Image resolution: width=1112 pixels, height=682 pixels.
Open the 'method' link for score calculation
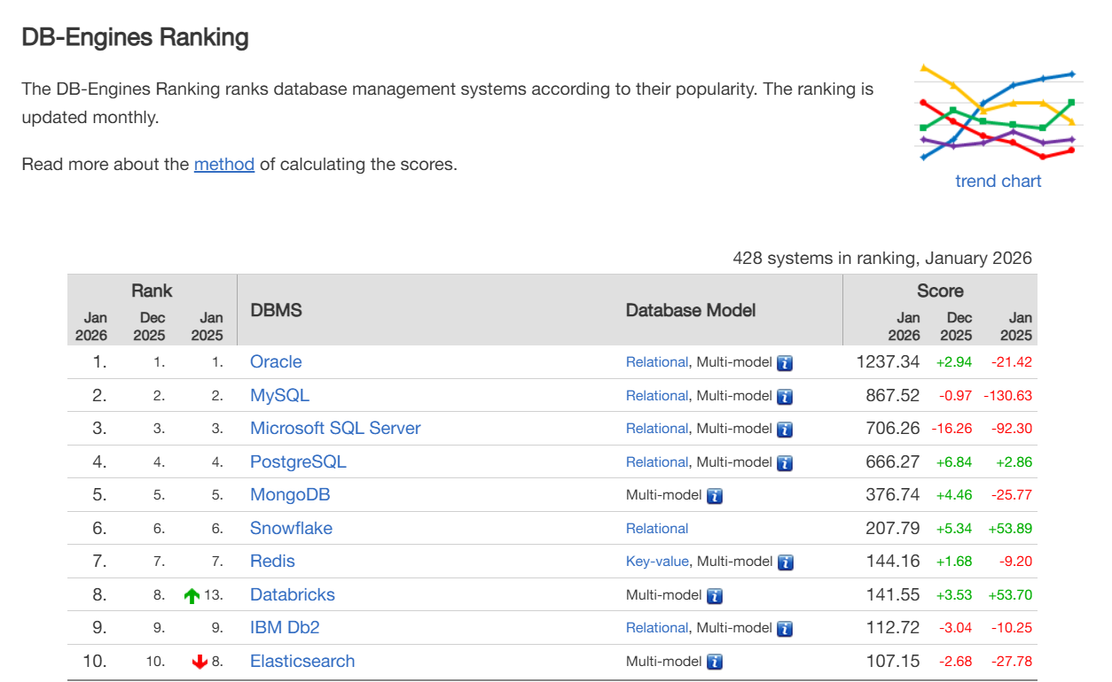coord(224,164)
